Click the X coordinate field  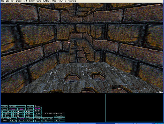point(6,111)
